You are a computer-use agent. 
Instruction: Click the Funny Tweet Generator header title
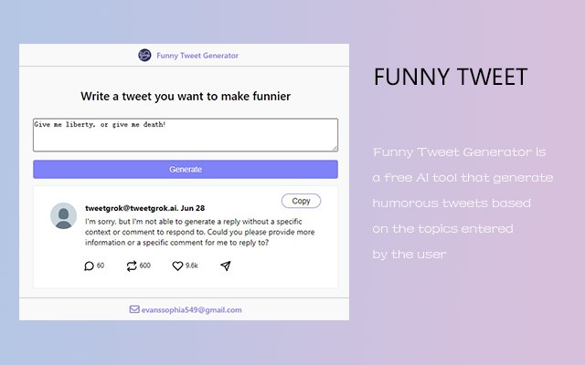pos(197,56)
